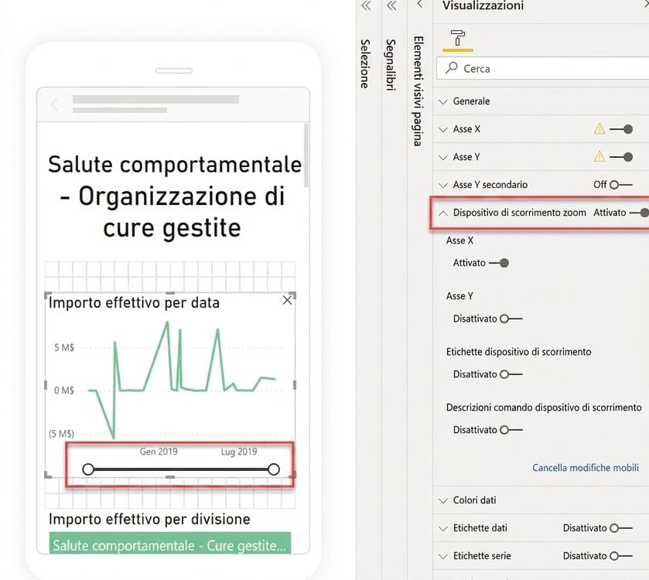Viewport: 649px width, 580px height.
Task: Tap the phone preview back arrow
Action: click(55, 104)
